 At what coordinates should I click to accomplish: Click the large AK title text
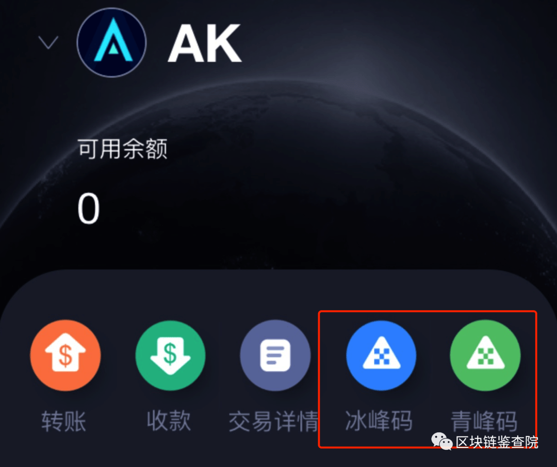(x=205, y=43)
